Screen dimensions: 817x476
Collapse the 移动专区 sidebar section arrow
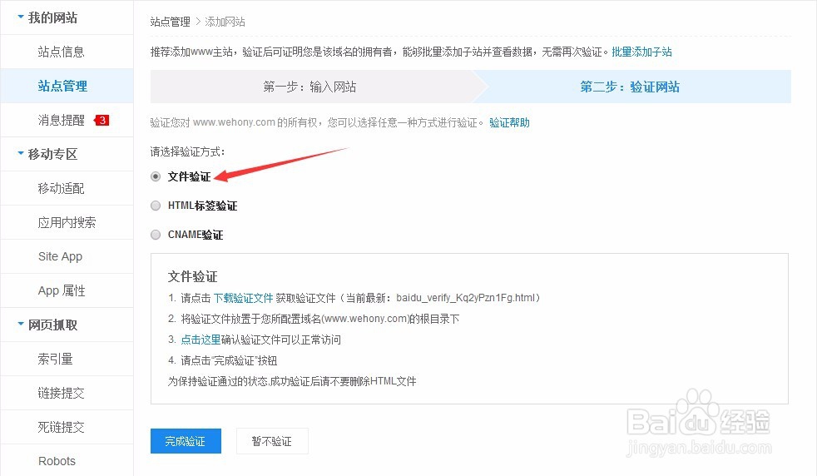click(x=21, y=153)
